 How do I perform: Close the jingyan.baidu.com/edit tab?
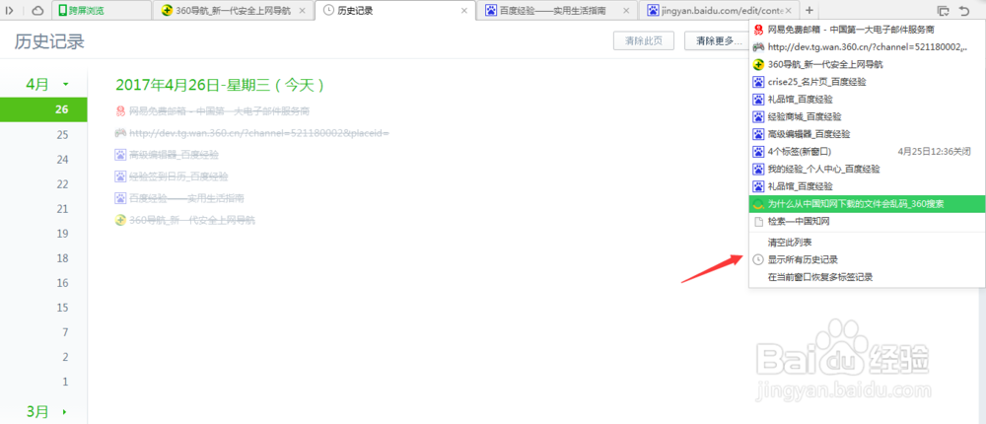pos(789,11)
